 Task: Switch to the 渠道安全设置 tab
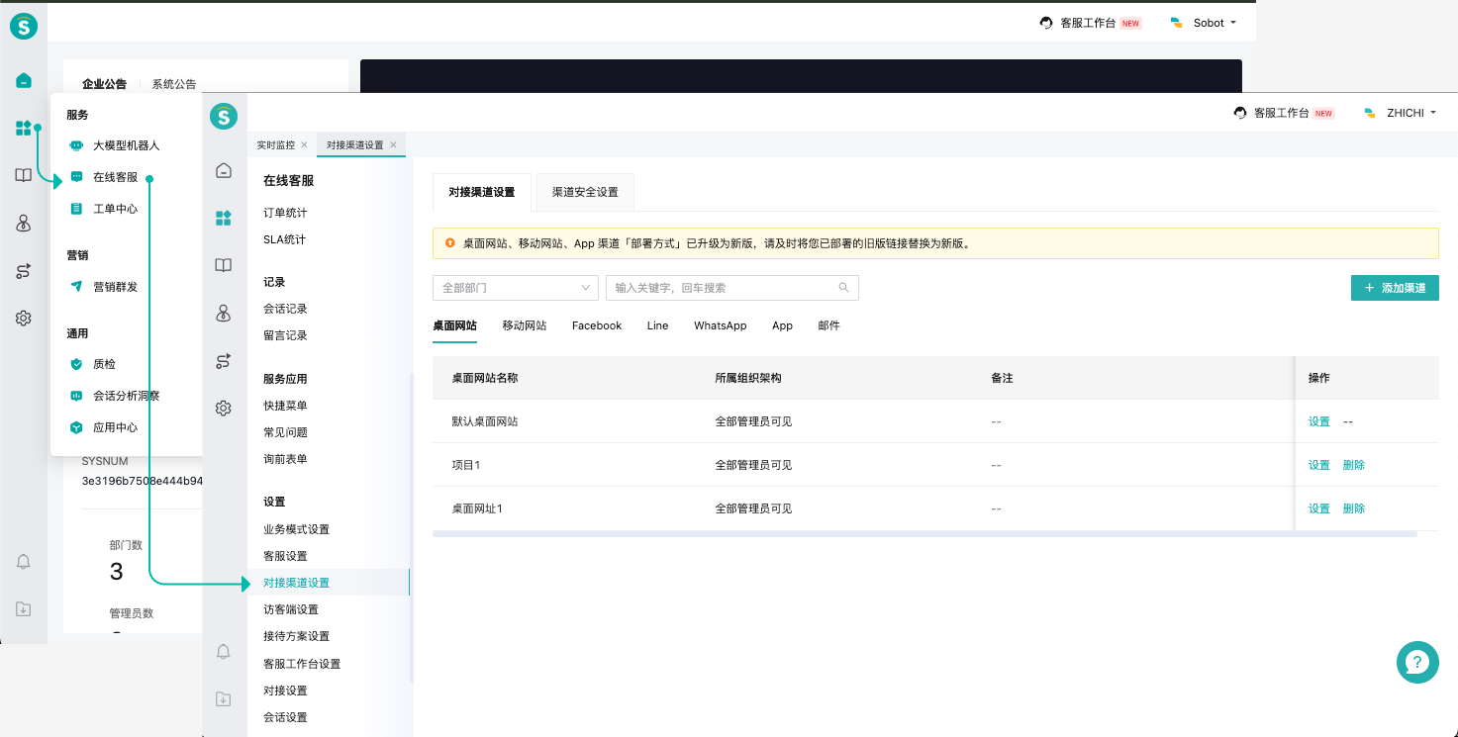585,192
